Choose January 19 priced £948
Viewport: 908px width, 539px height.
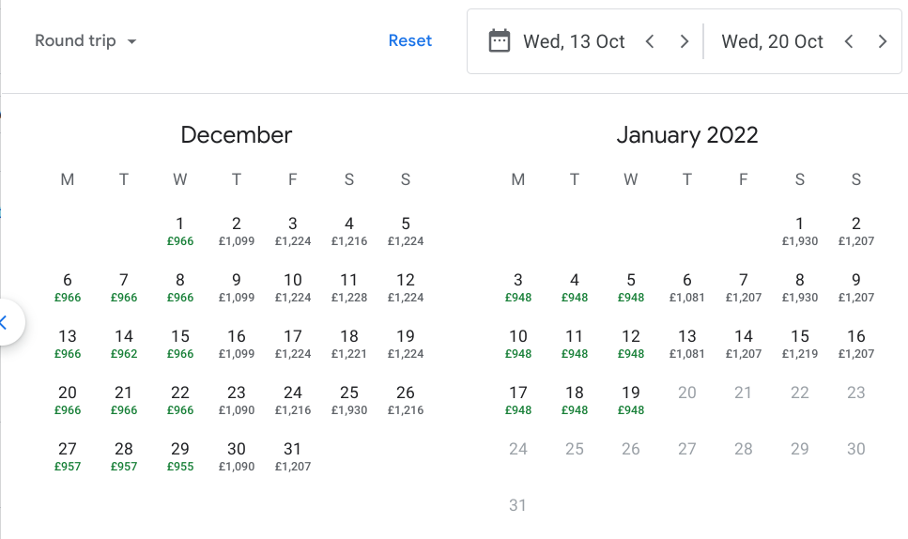(631, 400)
